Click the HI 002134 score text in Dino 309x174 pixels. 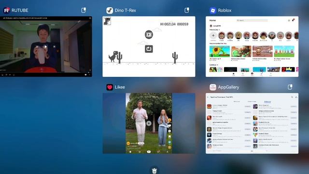click(x=168, y=24)
